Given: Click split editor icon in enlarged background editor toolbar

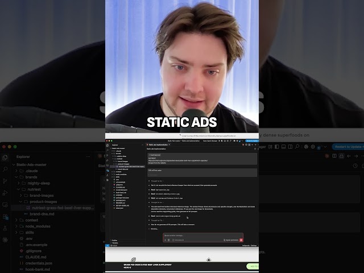Looking at the screenshot, I should (334, 156).
